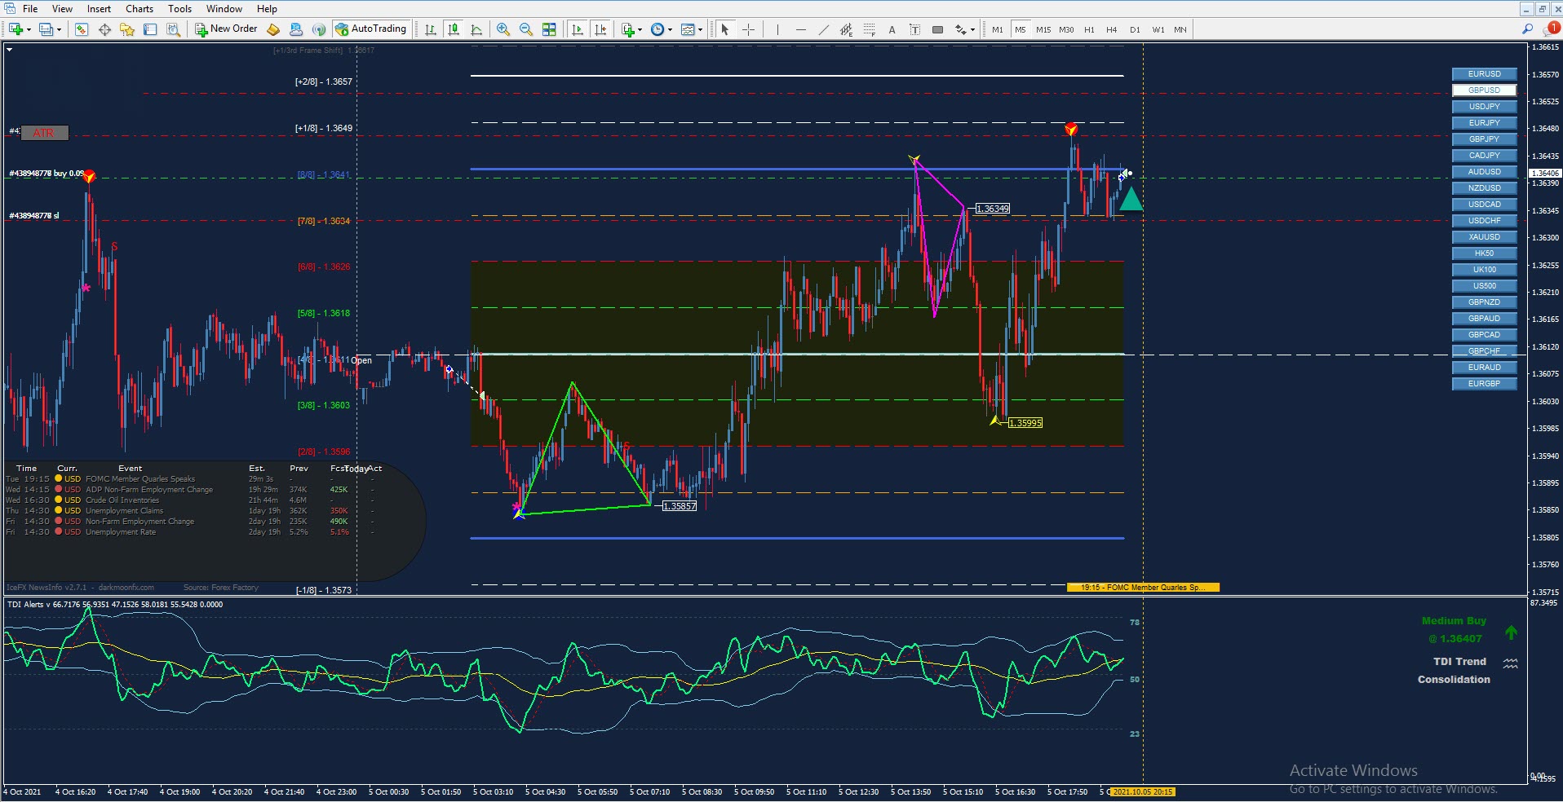Image resolution: width=1563 pixels, height=802 pixels.
Task: Open the search magnifier icon
Action: [1528, 29]
